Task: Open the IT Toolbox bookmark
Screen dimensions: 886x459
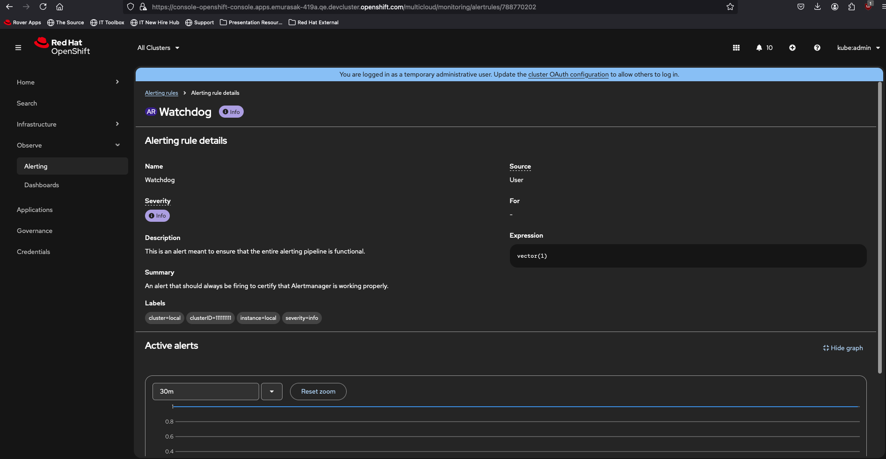Action: 107,22
